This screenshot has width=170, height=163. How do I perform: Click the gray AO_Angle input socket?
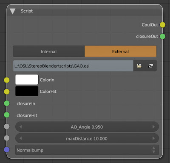7,126
